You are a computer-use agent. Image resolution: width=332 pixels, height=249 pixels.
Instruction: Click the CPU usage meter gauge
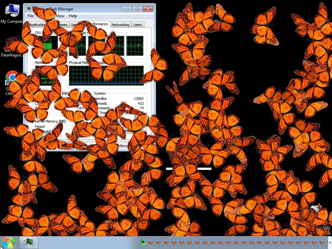(x=47, y=46)
